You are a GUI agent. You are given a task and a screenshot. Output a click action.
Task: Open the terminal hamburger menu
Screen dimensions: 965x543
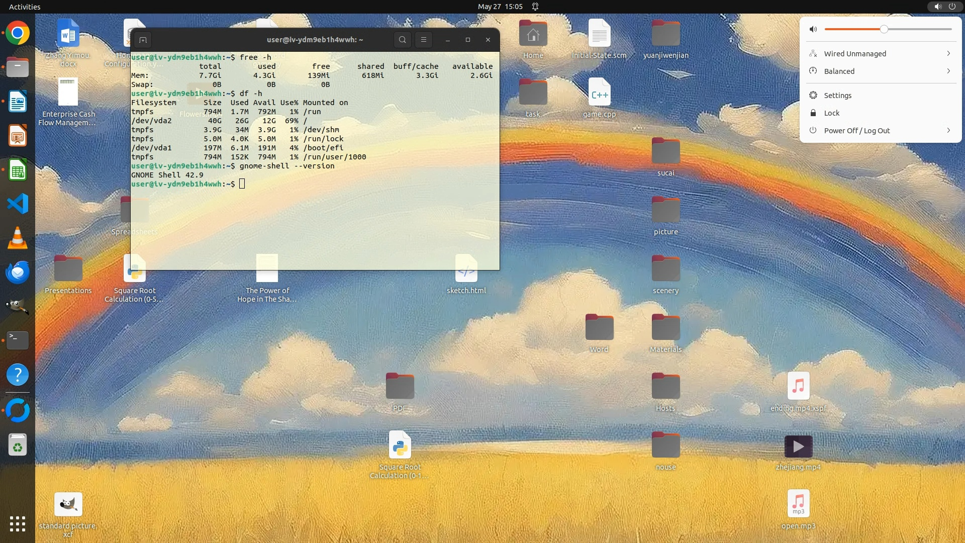point(424,40)
